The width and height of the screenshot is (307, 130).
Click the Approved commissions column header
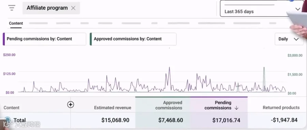(169, 105)
